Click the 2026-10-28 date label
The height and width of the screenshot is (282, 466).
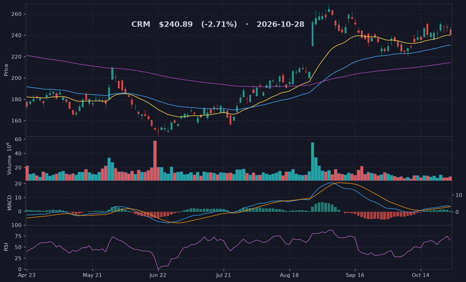281,25
